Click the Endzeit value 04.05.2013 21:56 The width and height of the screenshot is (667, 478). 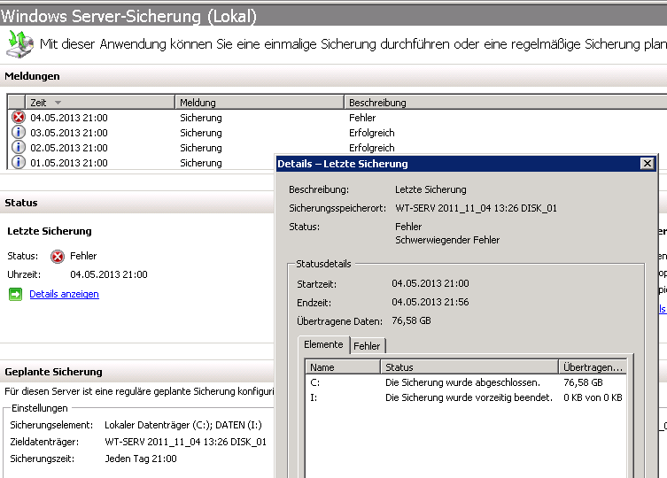coord(430,302)
